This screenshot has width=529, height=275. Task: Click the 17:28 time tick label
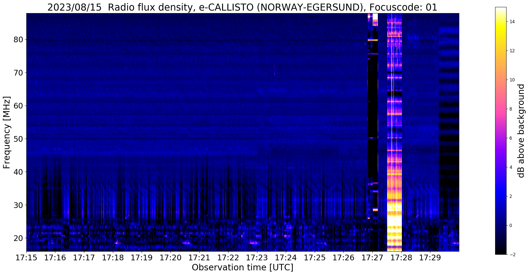401,258
